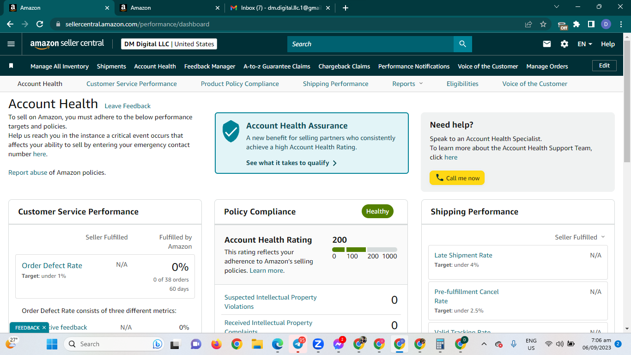The height and width of the screenshot is (355, 631).
Task: Open the Late Shipment Rate link
Action: 463,255
